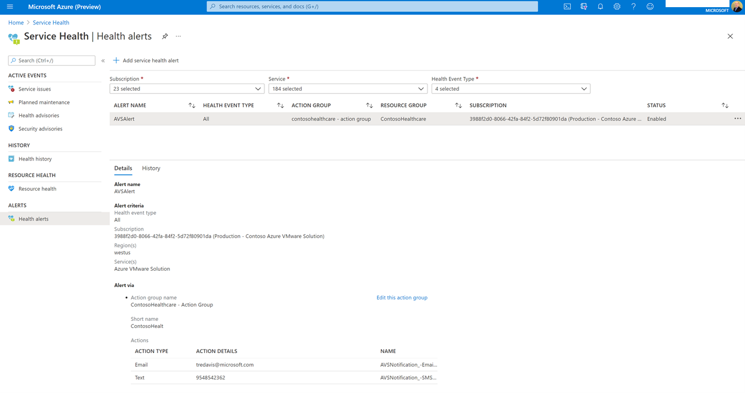The width and height of the screenshot is (745, 393).
Task: Click the Resource health heart icon
Action: 11,188
